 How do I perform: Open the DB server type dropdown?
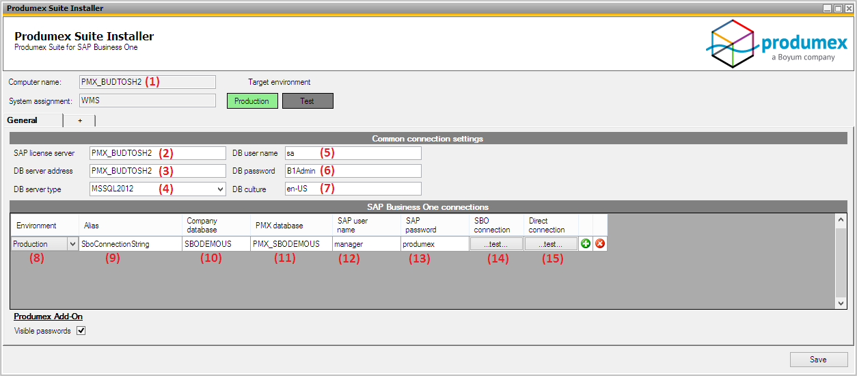[x=219, y=189]
